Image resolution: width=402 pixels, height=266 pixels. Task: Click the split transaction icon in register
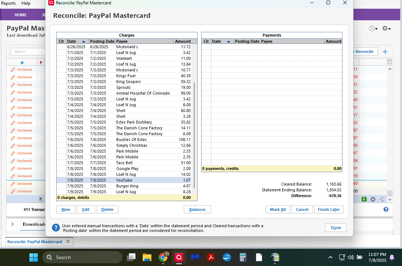[382, 199]
